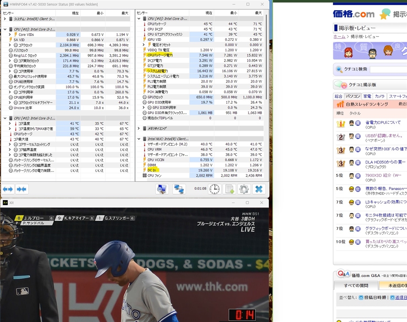Start logging with the sheet-plus icon
The image size is (407, 322).
click(x=229, y=189)
